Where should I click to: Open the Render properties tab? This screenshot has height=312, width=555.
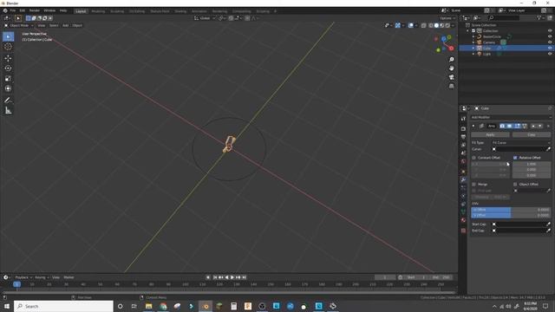[x=463, y=129]
